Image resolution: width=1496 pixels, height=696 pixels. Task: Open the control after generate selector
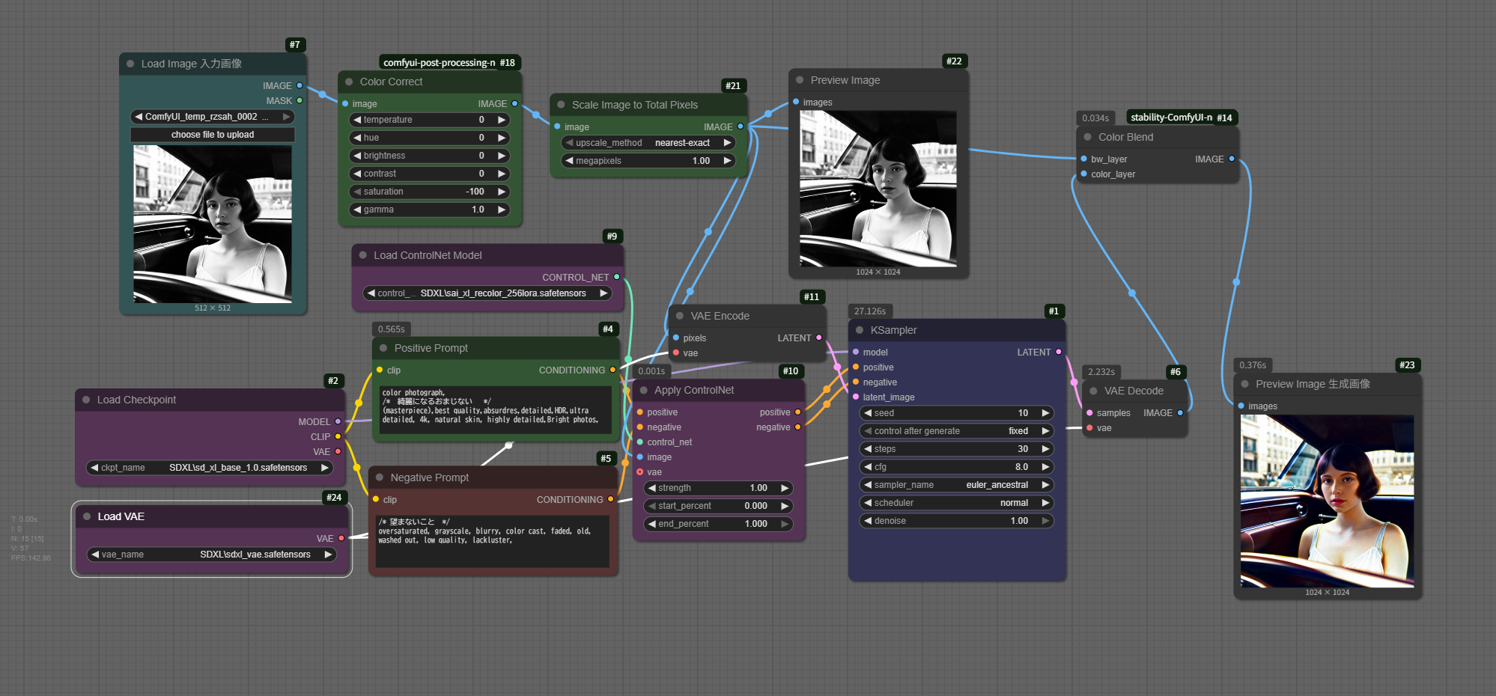(x=956, y=431)
